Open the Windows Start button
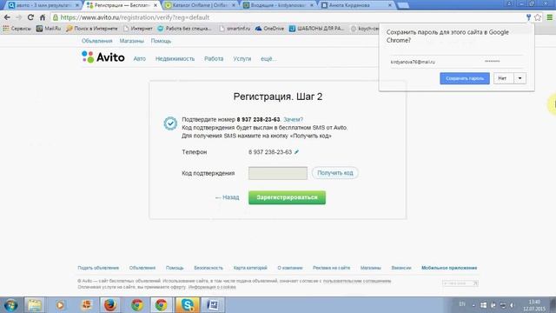Image resolution: width=556 pixels, height=313 pixels. tap(11, 305)
